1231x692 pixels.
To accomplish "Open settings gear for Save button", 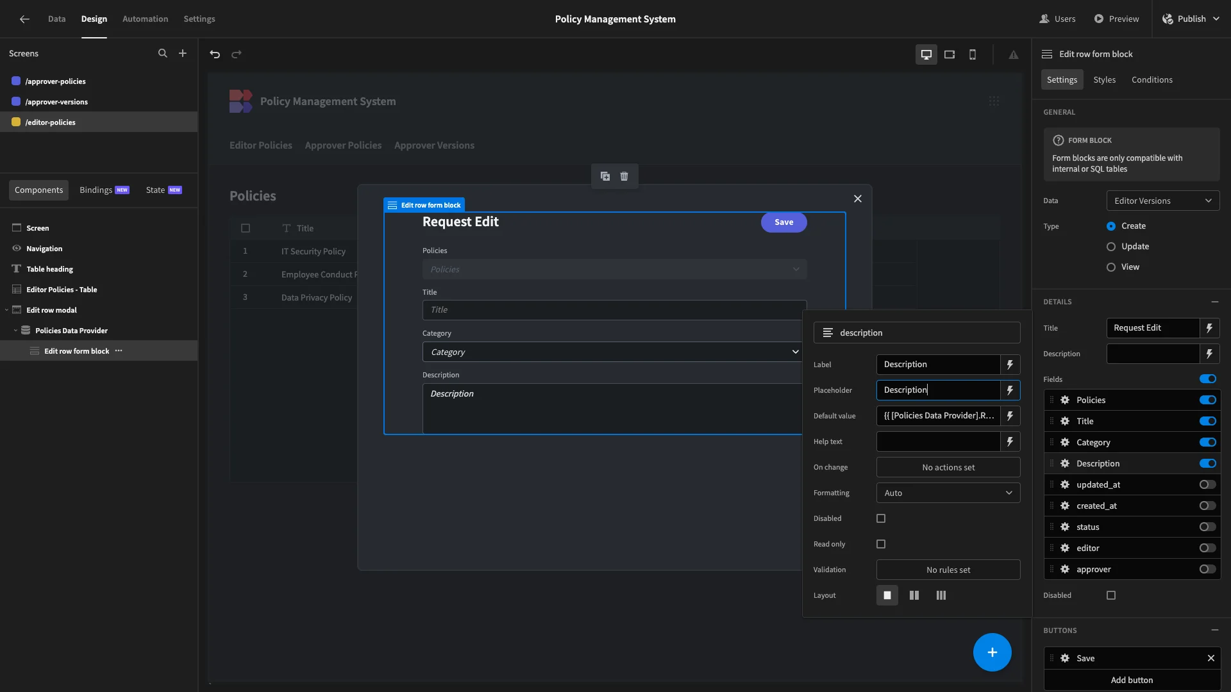I will [1065, 658].
